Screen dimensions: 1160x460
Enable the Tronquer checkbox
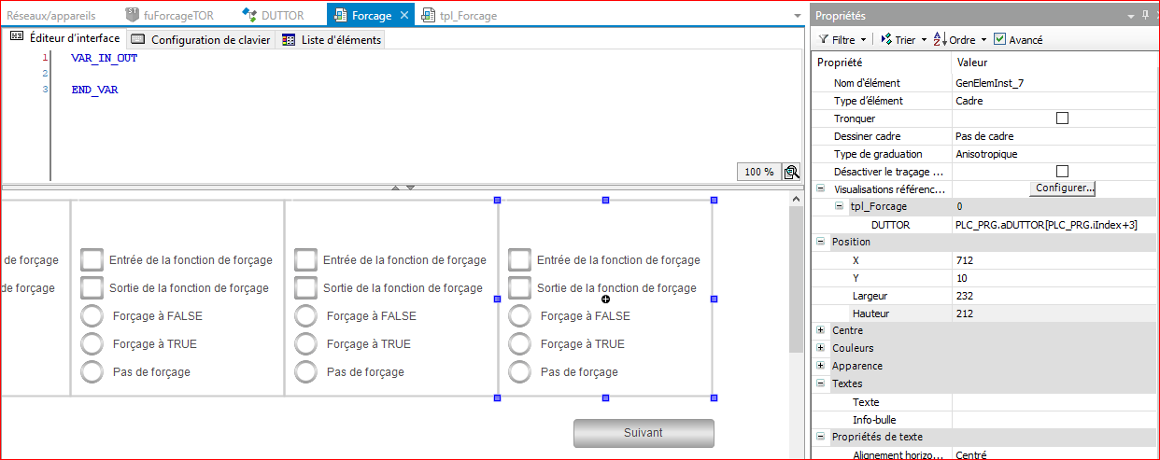(x=1062, y=118)
